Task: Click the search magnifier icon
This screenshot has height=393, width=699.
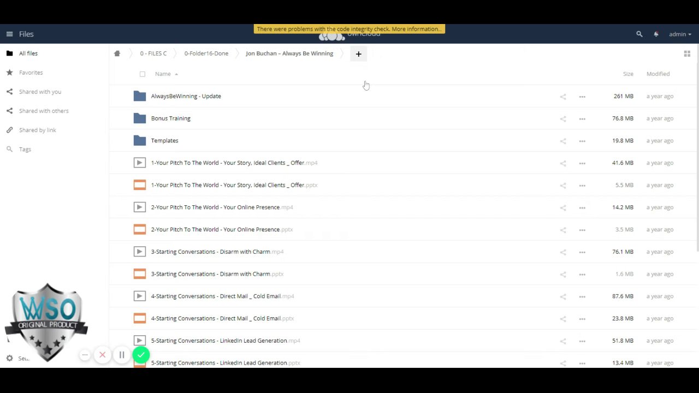Action: [639, 34]
